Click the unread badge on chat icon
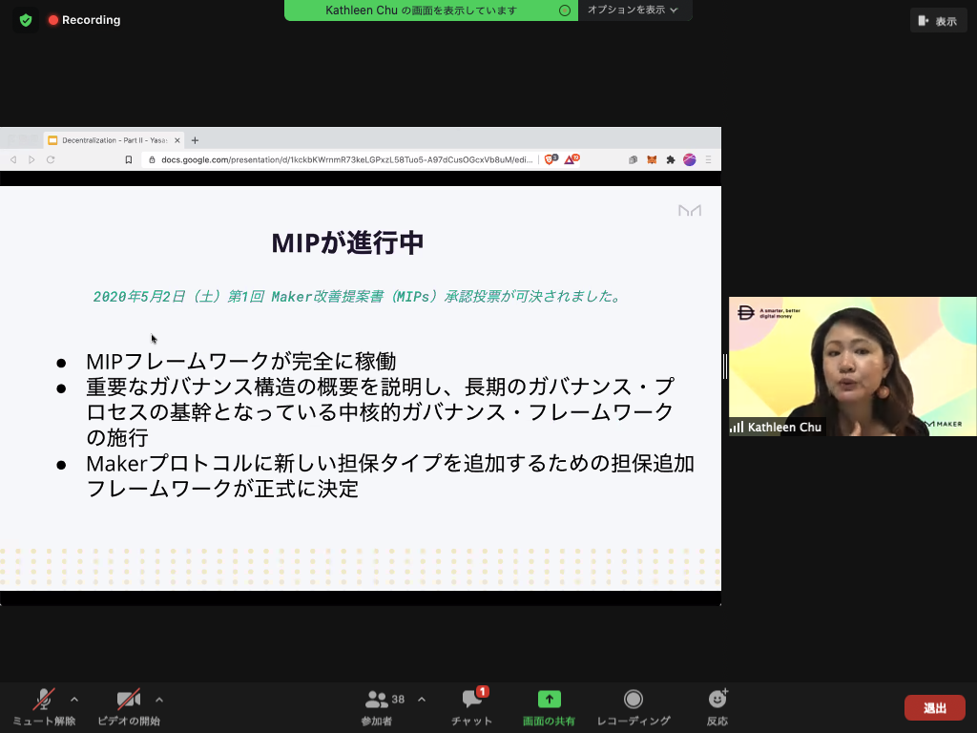The image size is (977, 733). click(x=483, y=691)
